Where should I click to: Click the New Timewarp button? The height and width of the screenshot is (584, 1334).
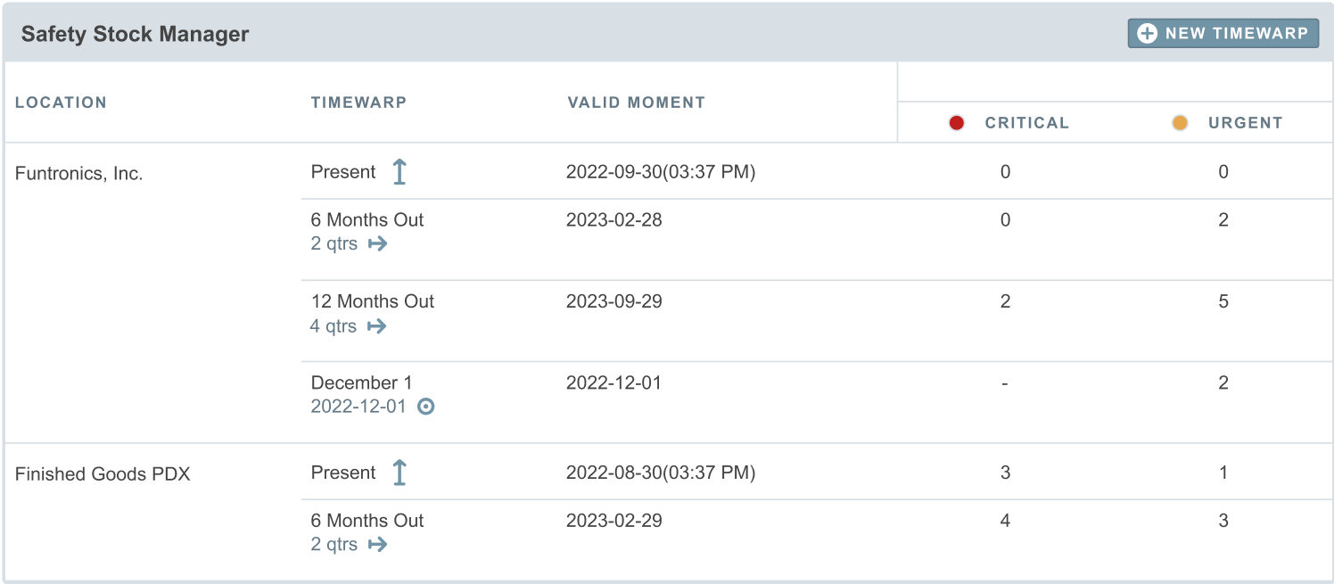point(1223,34)
